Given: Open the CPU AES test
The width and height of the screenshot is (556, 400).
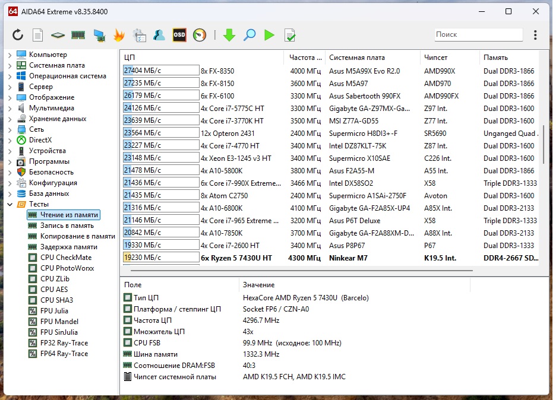Looking at the screenshot, I should [54, 290].
